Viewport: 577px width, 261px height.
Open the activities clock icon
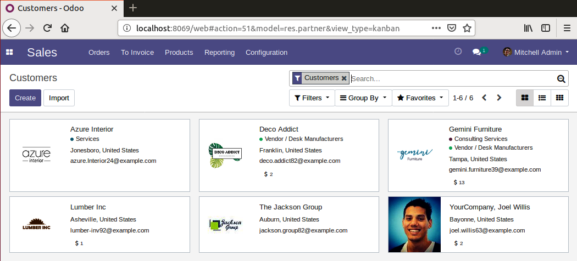pos(458,52)
